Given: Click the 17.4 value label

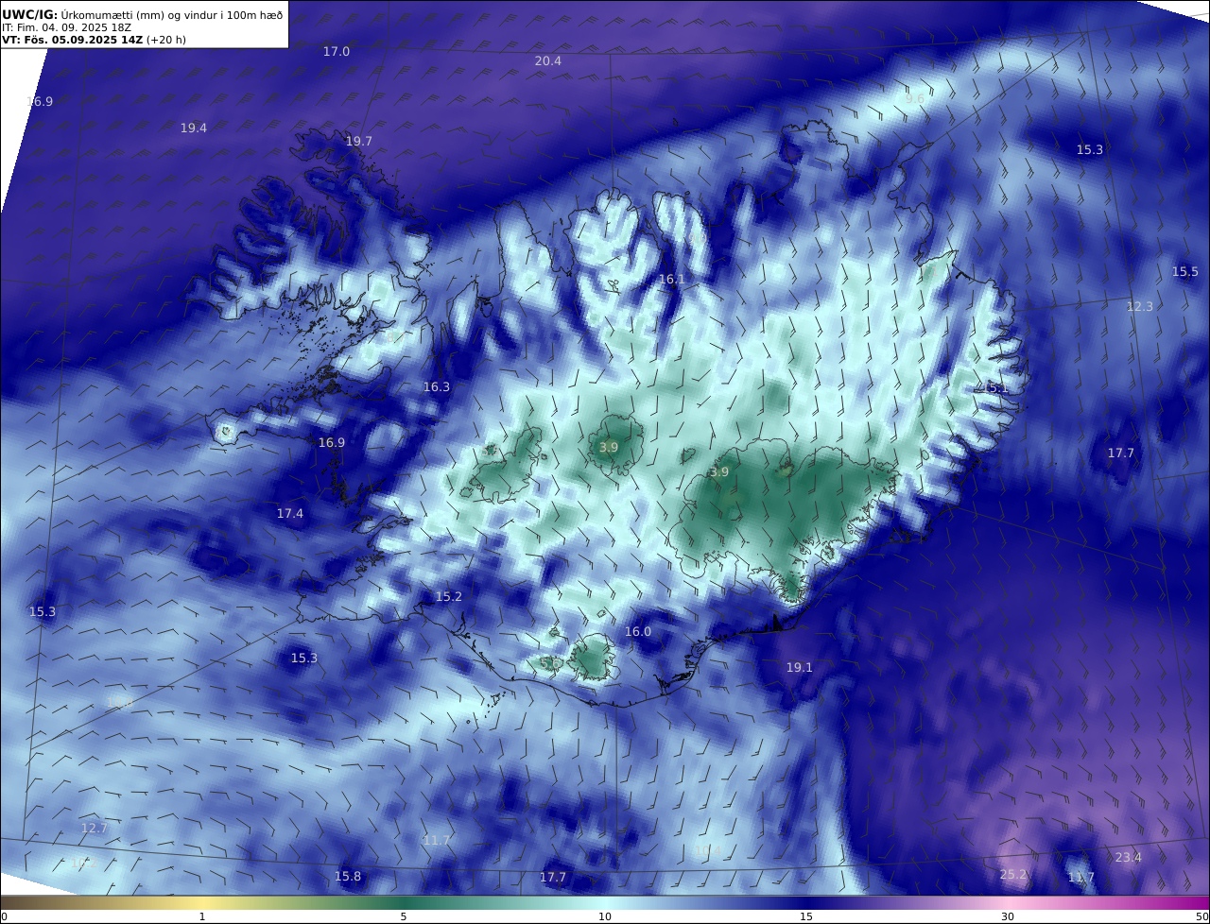Looking at the screenshot, I should (x=290, y=513).
